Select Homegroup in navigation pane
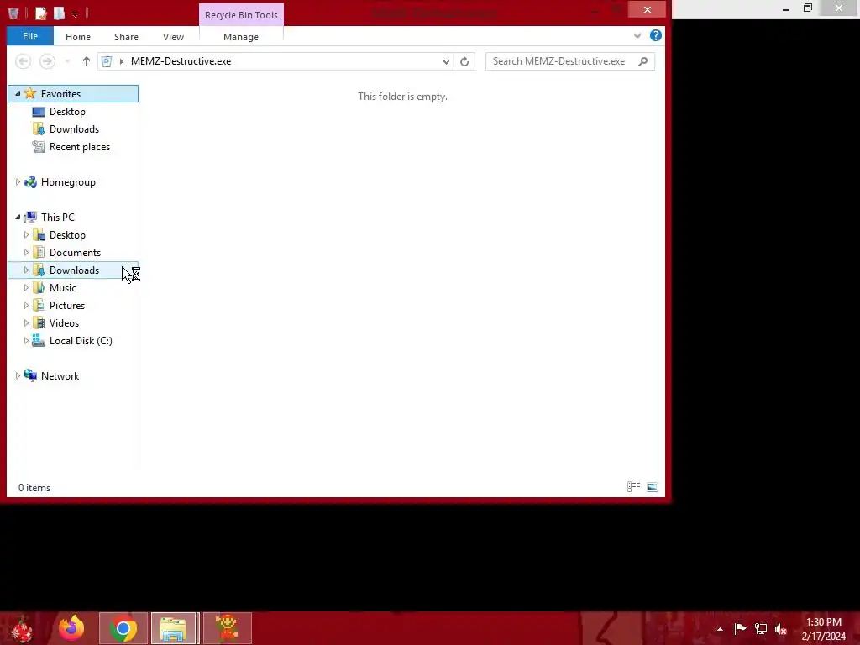This screenshot has width=860, height=645. pyautogui.click(x=68, y=182)
